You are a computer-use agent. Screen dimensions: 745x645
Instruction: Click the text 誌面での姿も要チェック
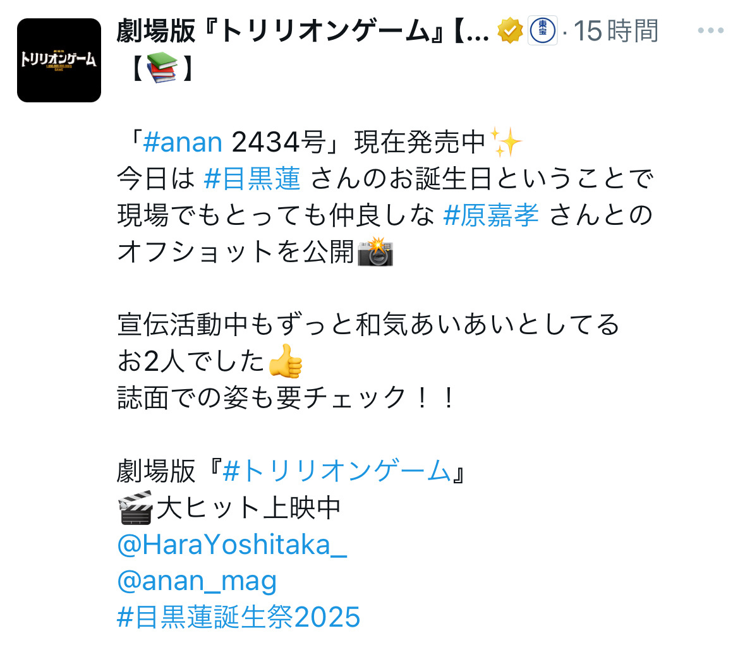(x=261, y=397)
